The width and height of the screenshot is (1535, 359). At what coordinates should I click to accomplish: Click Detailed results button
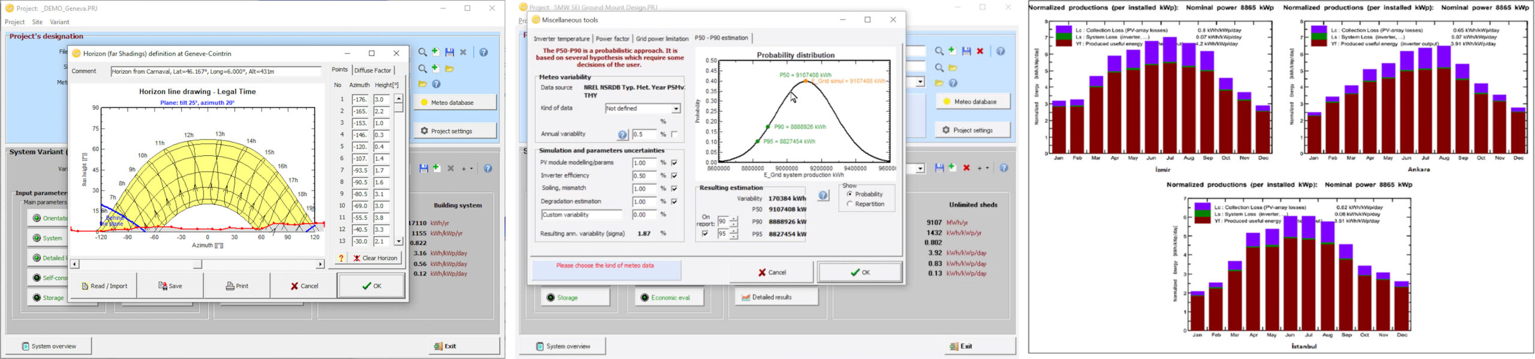click(x=776, y=297)
